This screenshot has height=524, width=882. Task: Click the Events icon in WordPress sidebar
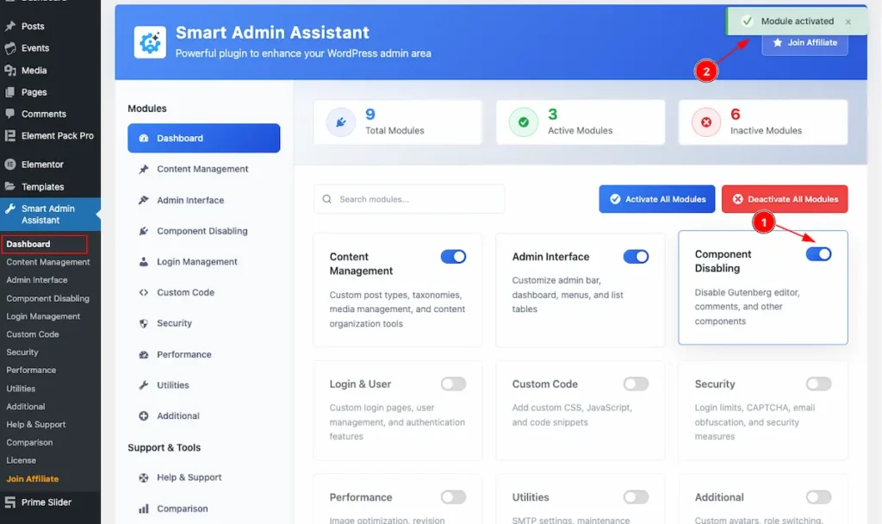10,48
